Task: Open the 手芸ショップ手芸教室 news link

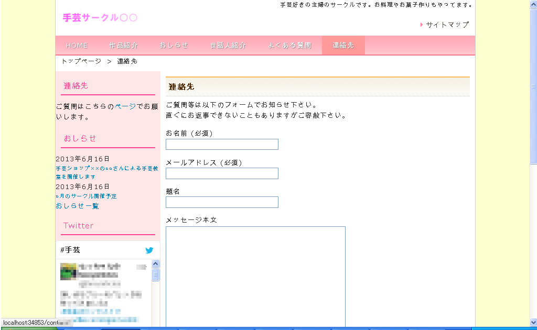Action: pos(107,172)
